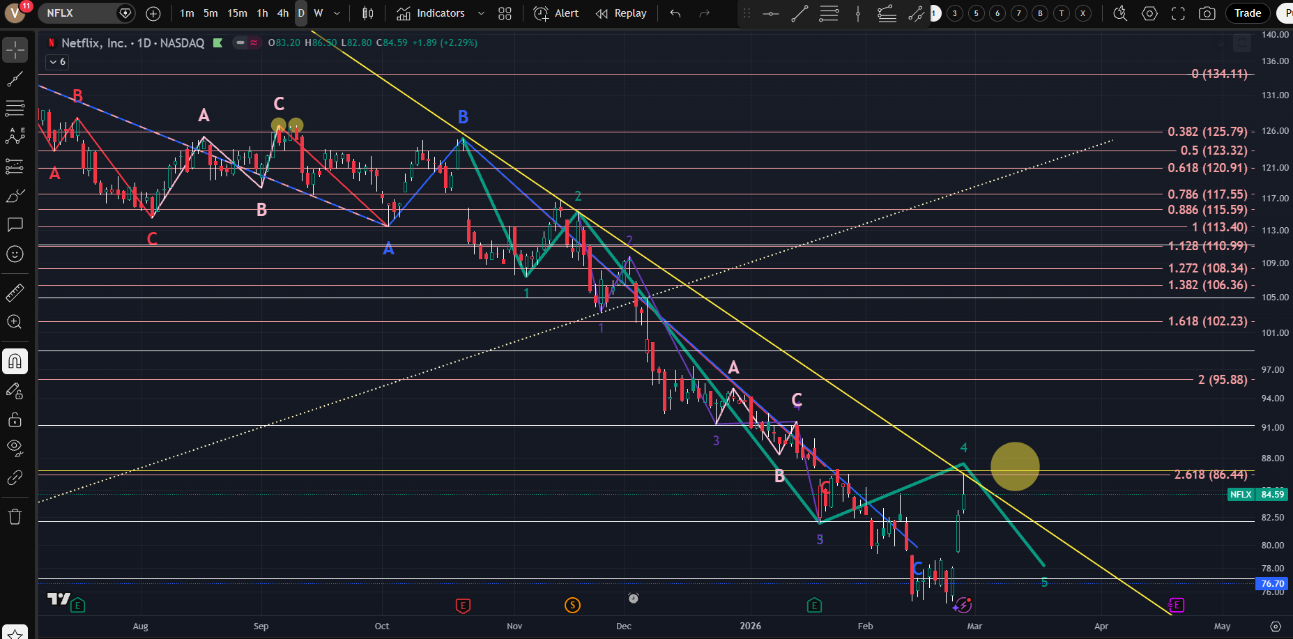Enter fullscreen mode
This screenshot has width=1293, height=639.
click(1178, 13)
